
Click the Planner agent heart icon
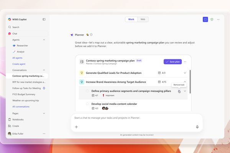(72, 35)
